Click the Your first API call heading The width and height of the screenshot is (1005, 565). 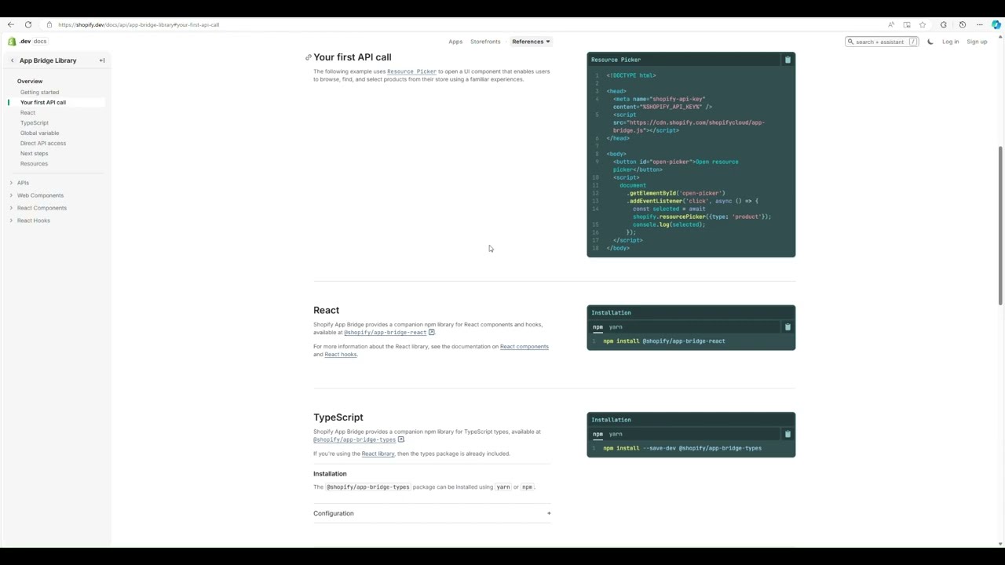(x=353, y=57)
